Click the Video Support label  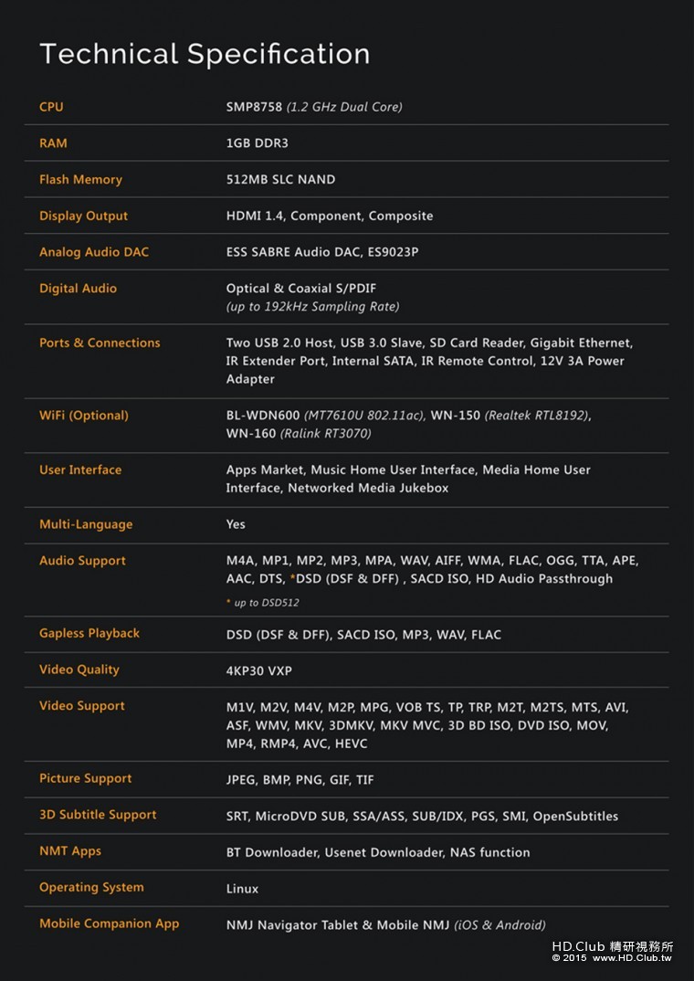pyautogui.click(x=82, y=706)
